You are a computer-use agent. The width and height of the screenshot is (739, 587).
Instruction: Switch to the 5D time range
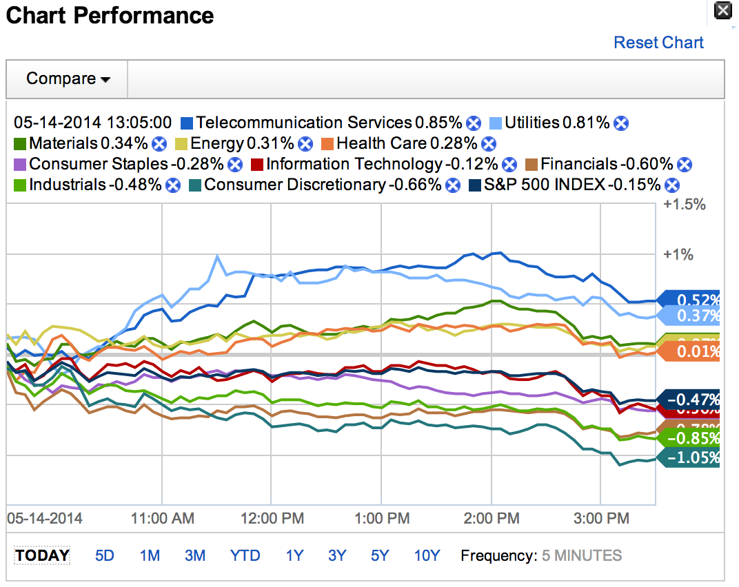104,555
